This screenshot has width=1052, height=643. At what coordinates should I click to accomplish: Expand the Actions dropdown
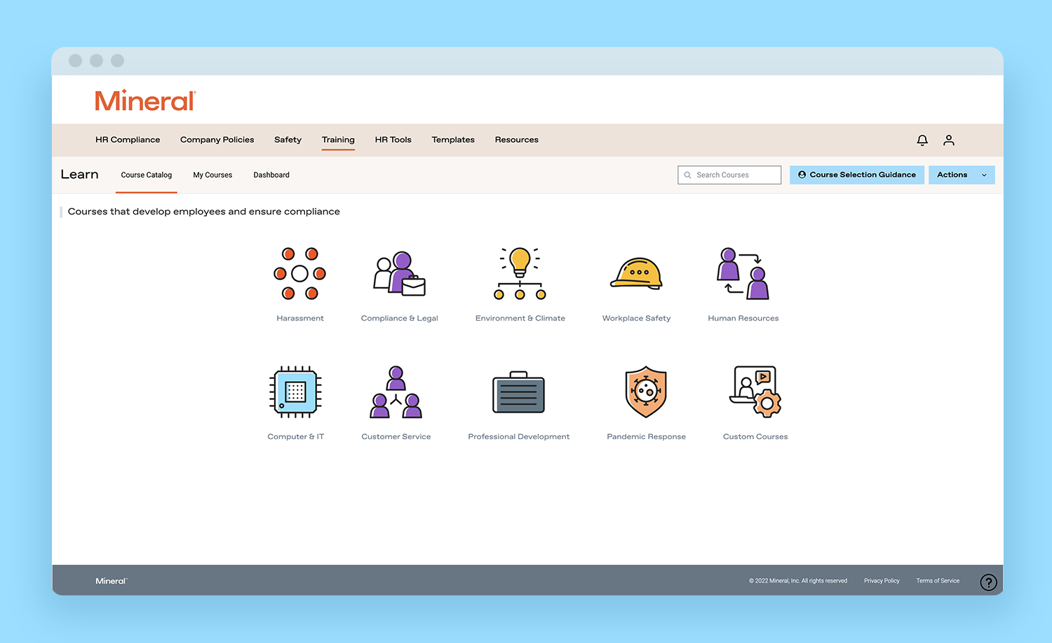point(961,175)
